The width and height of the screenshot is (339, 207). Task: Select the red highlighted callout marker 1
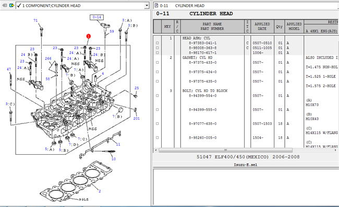click(x=88, y=36)
